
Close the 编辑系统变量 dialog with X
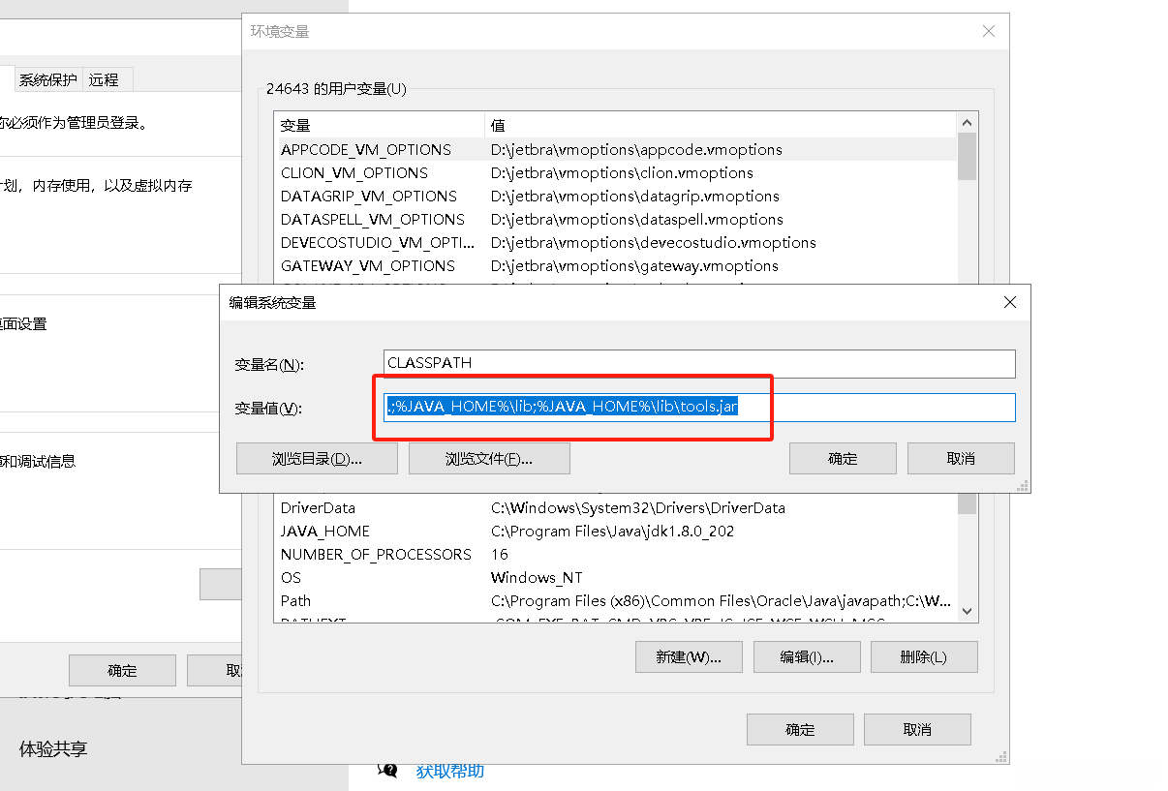(1010, 302)
